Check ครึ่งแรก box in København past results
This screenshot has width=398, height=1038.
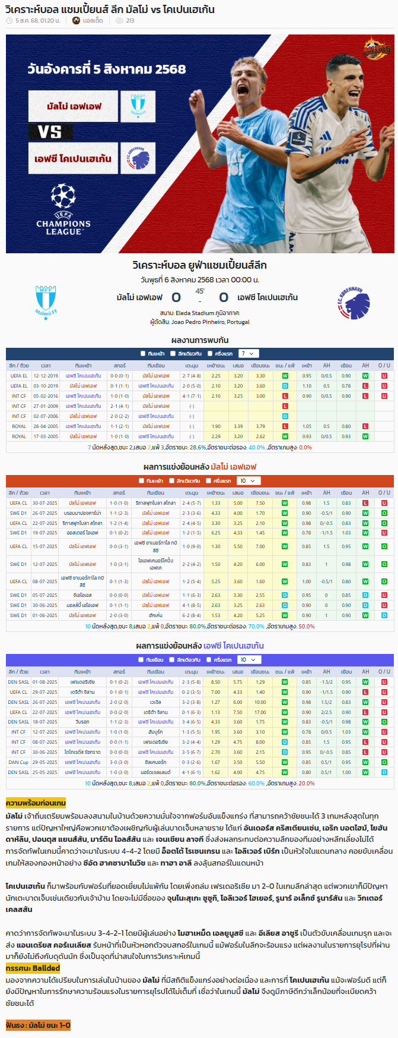click(x=209, y=660)
